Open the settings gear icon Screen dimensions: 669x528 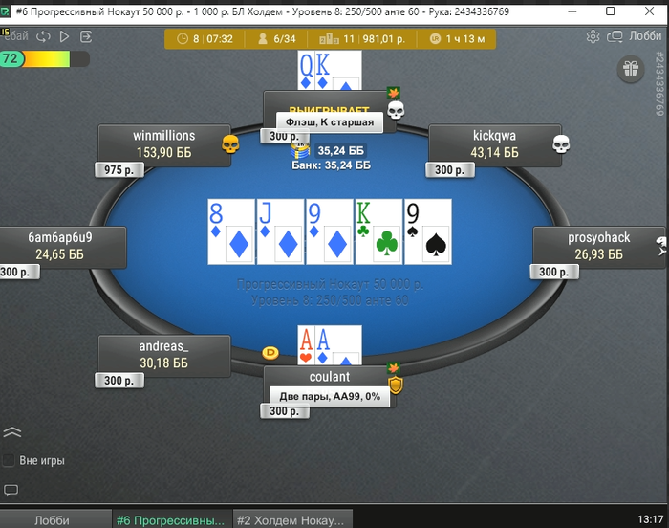(593, 36)
